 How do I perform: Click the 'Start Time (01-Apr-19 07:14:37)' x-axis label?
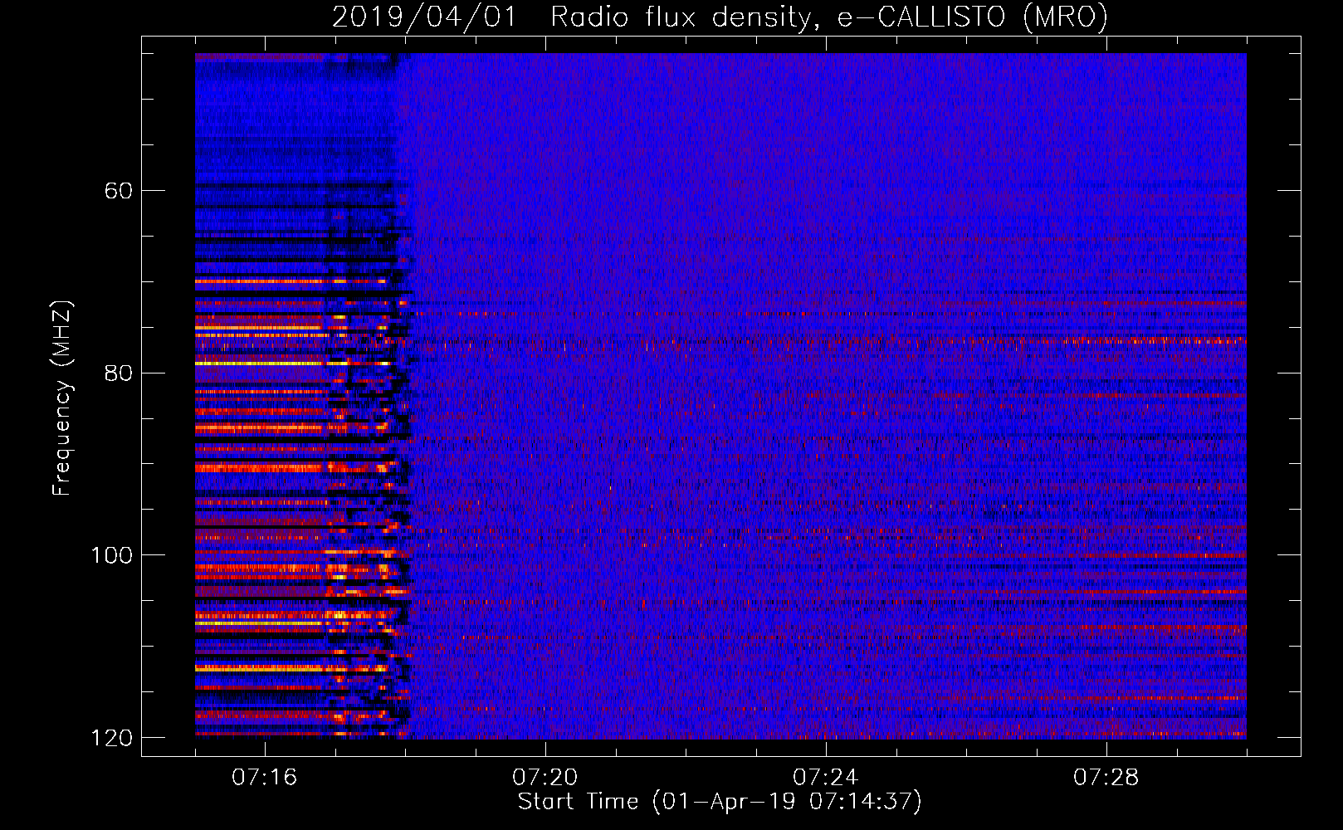(x=720, y=802)
